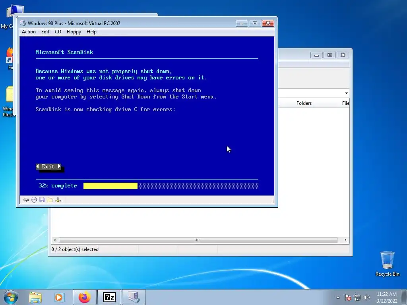The width and height of the screenshot is (407, 305).
Task: Open the Edit menu in Virtual PC
Action: (x=45, y=32)
